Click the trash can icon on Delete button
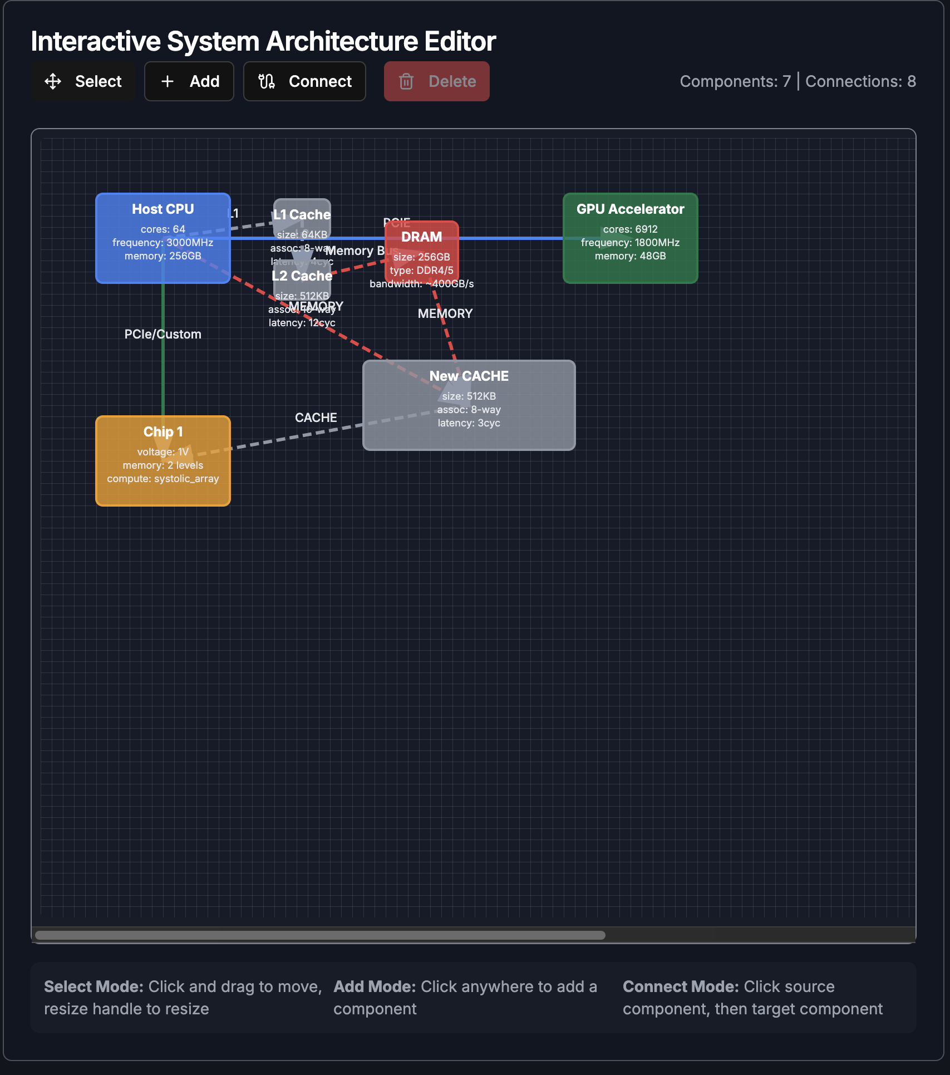This screenshot has height=1075, width=950. (406, 81)
